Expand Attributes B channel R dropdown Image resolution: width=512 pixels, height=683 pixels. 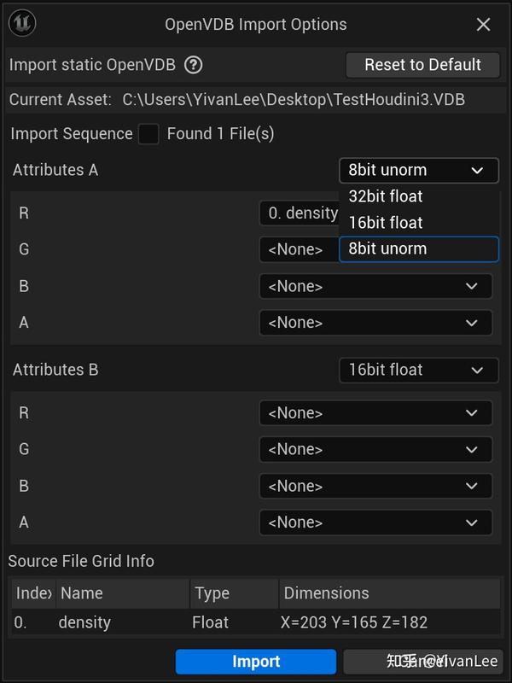pos(375,413)
